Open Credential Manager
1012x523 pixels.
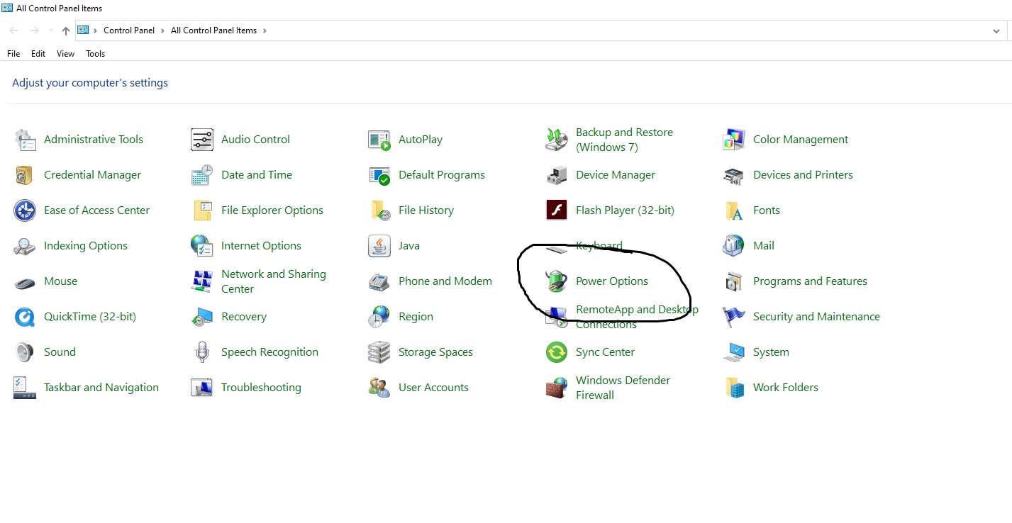tap(92, 174)
